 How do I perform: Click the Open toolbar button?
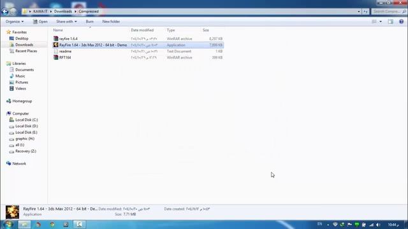click(40, 22)
